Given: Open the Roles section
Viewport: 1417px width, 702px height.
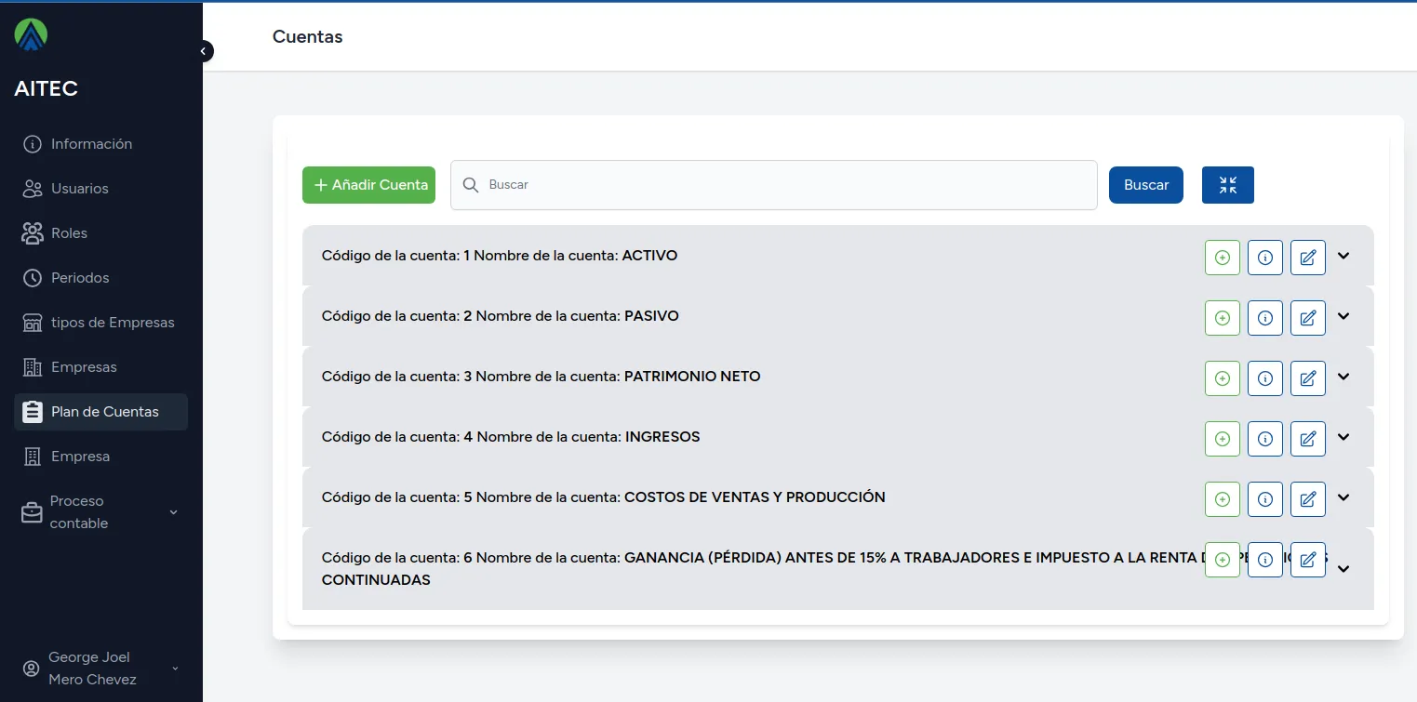Looking at the screenshot, I should tap(100, 233).
